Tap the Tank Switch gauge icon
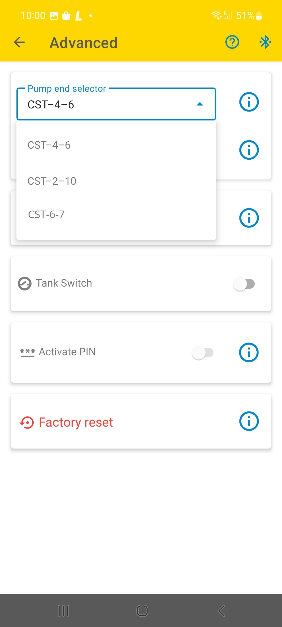The height and width of the screenshot is (627, 282). click(x=25, y=283)
